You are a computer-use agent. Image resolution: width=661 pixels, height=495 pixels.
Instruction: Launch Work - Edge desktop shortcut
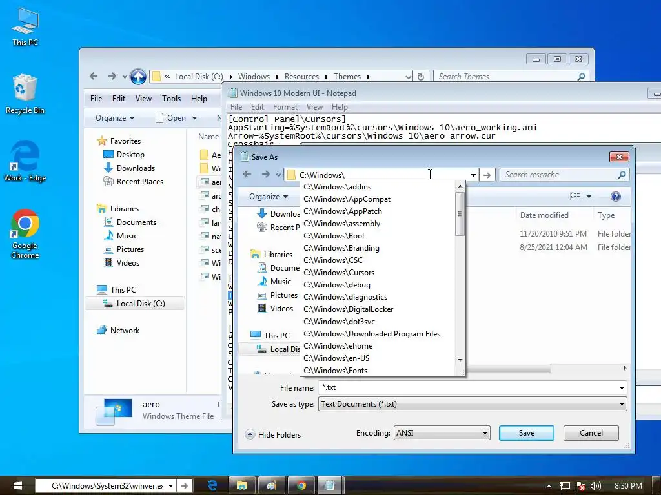[x=25, y=162]
